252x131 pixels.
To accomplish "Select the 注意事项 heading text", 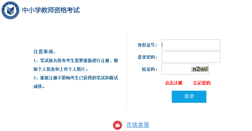I will [44, 52].
